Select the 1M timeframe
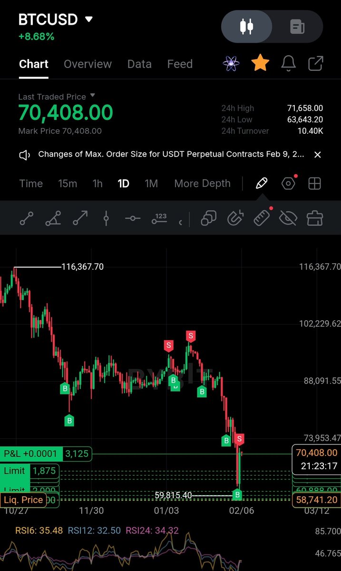The height and width of the screenshot is (571, 341). point(151,183)
